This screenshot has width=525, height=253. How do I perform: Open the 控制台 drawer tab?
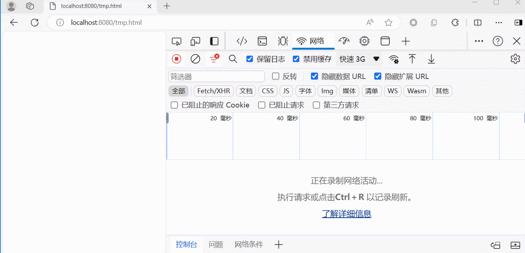click(187, 244)
